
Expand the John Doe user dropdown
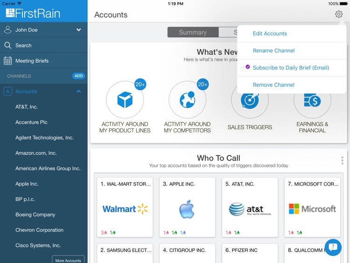[78, 30]
